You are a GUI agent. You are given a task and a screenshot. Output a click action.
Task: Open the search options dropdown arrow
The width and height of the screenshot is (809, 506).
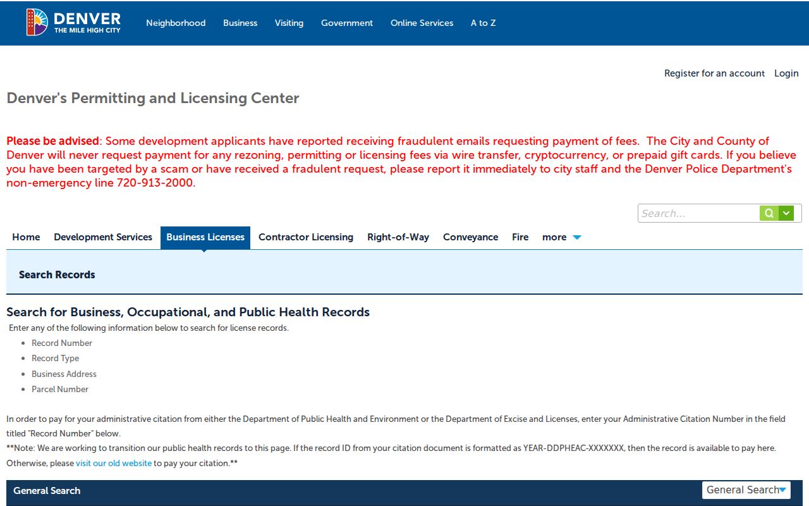tap(786, 213)
